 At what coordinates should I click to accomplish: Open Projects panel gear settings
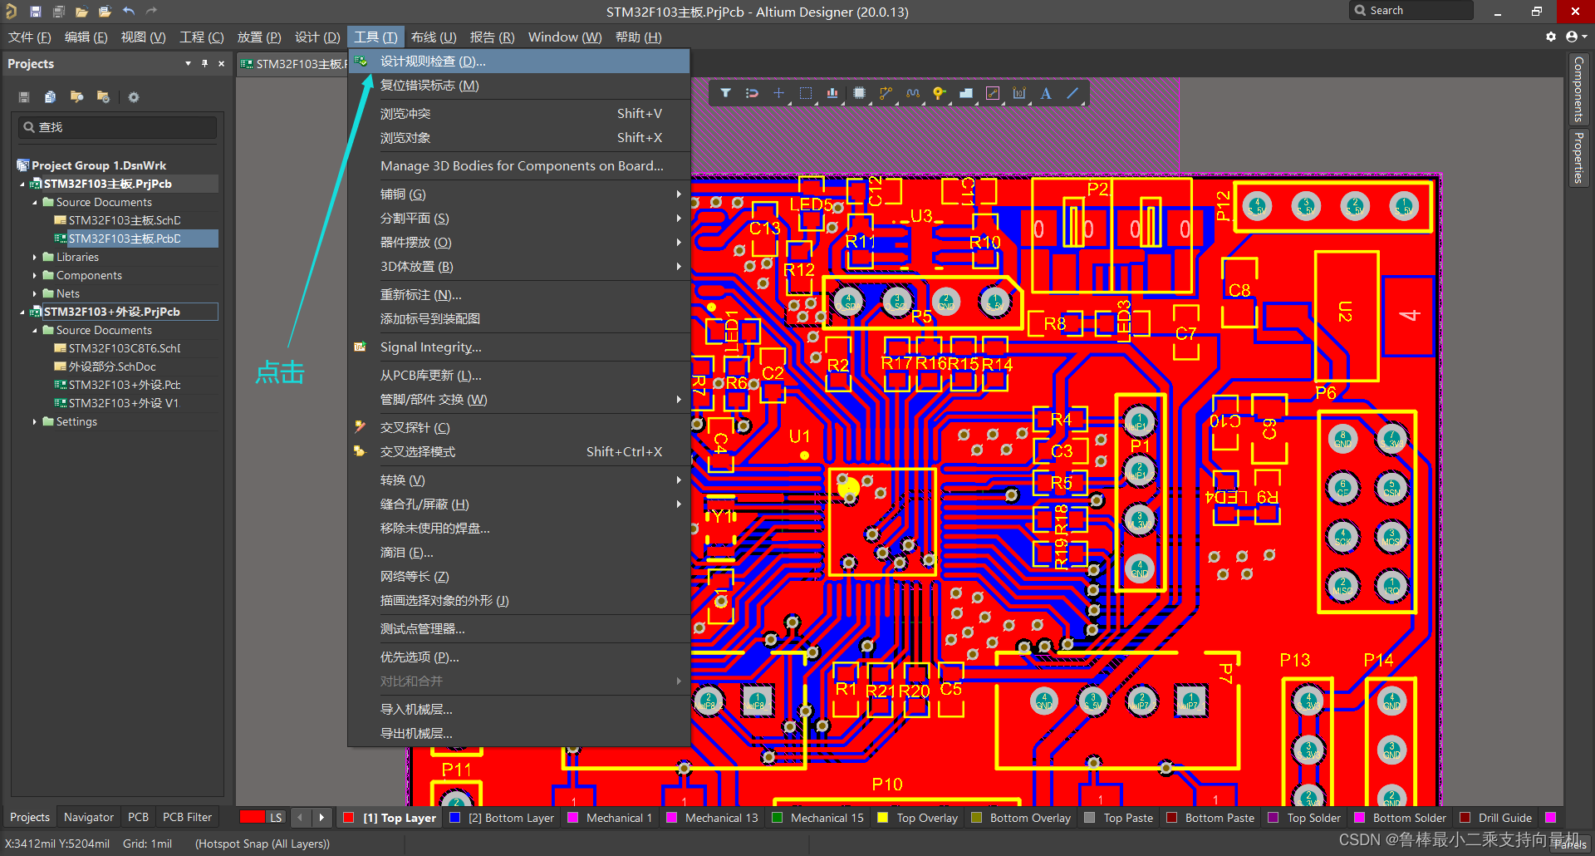coord(133,97)
